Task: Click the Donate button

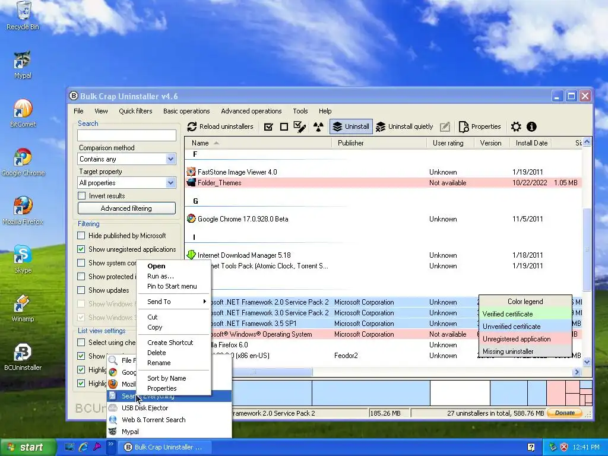Action: (565, 413)
